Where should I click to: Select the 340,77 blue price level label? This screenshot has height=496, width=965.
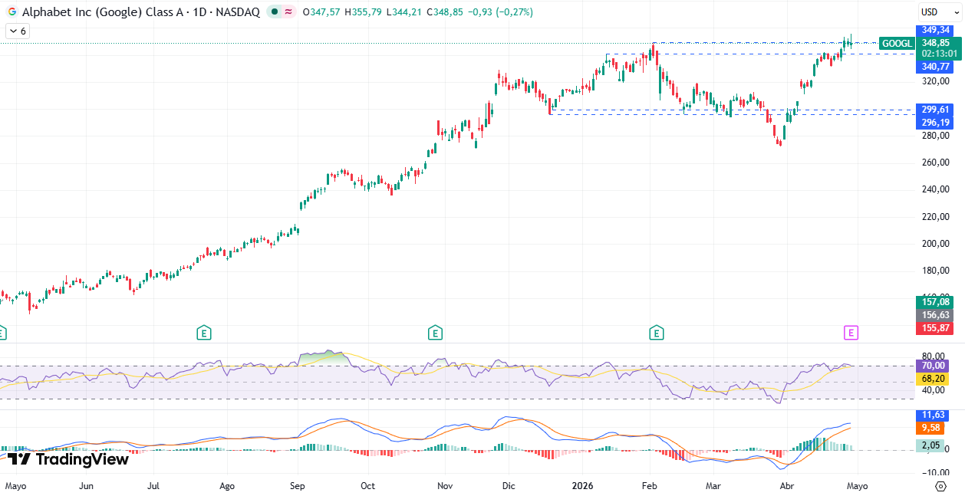(x=936, y=67)
